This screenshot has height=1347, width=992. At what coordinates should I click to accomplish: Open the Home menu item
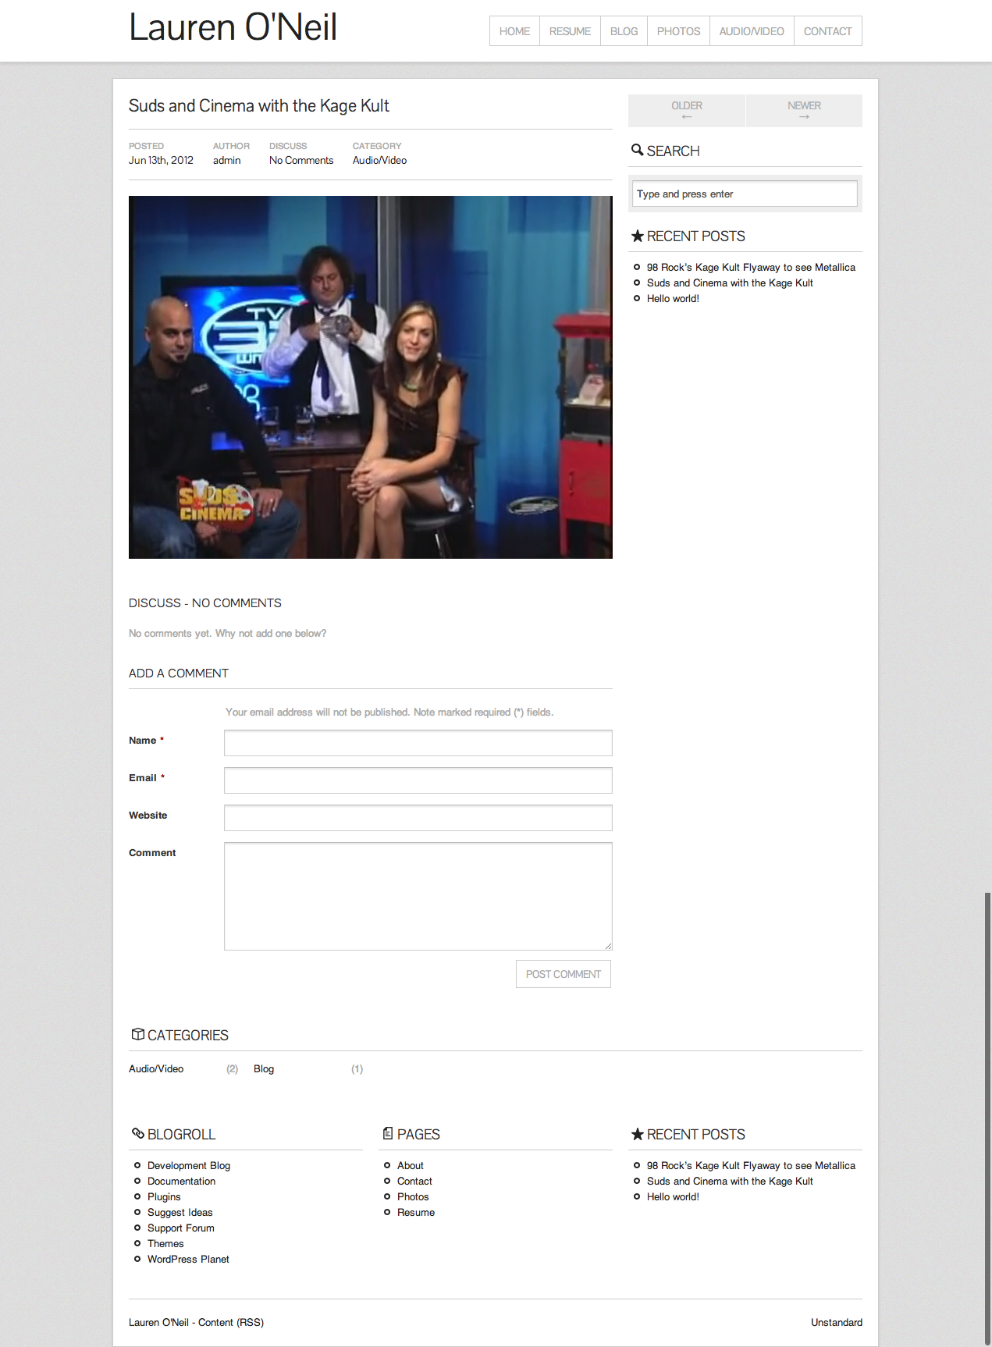tap(514, 31)
